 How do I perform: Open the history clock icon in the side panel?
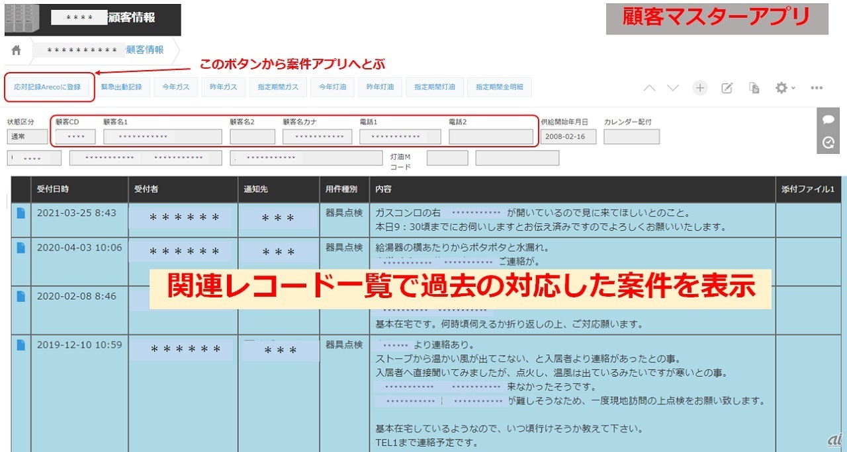point(828,142)
